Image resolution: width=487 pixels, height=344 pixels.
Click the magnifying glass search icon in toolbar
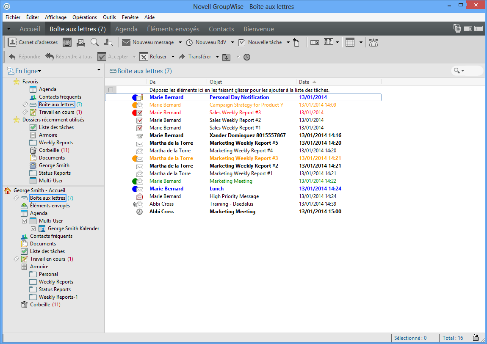click(94, 42)
